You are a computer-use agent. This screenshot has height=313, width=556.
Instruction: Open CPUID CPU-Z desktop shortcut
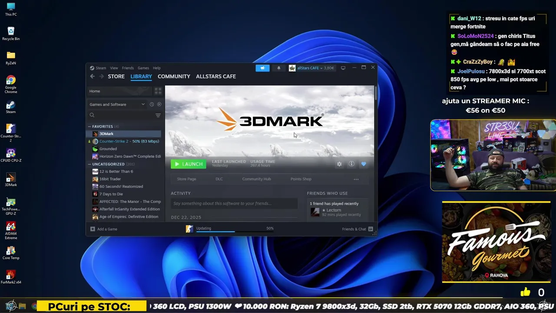click(x=11, y=156)
